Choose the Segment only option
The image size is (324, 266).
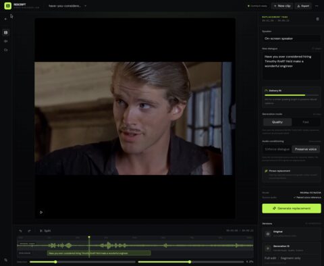(290, 258)
